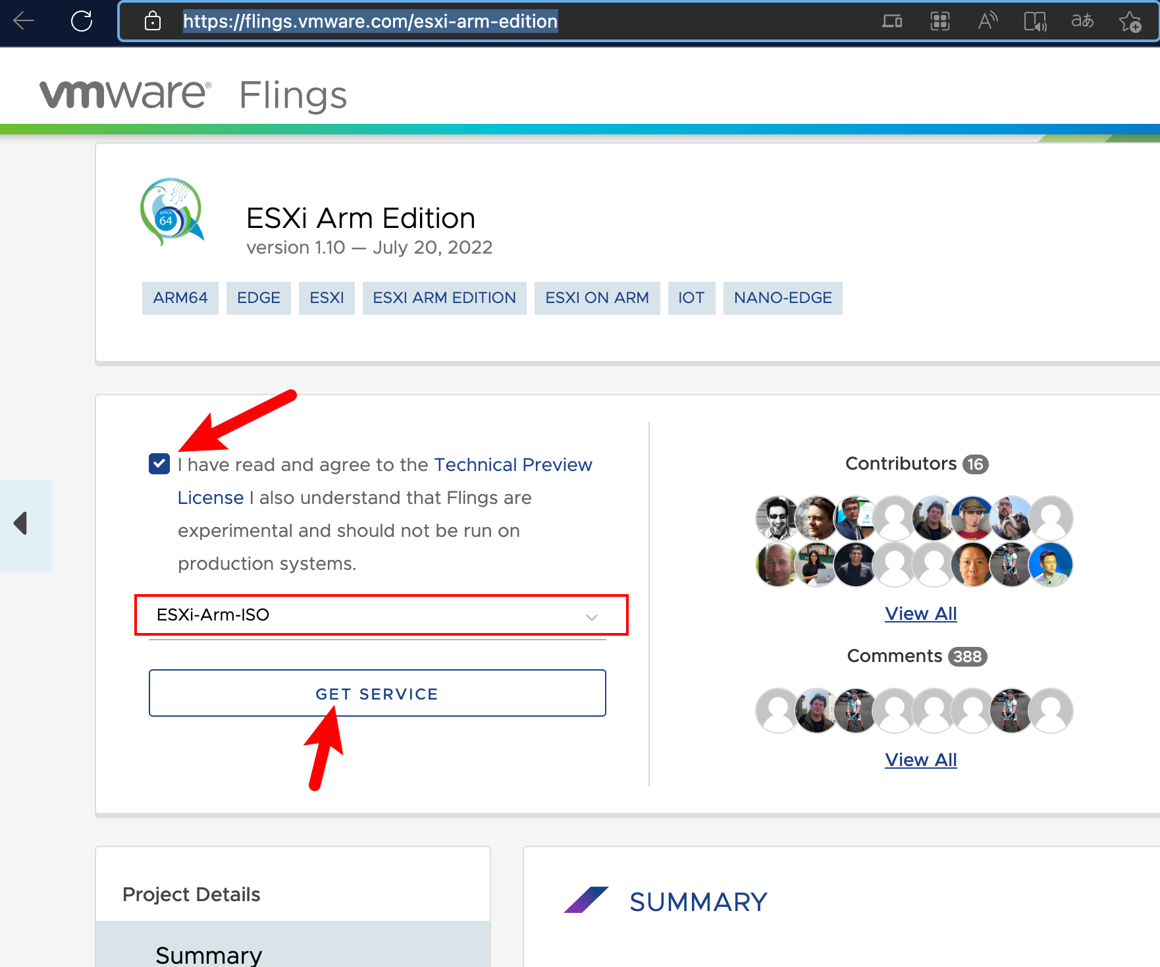1160x967 pixels.
Task: Add page to favorites with star icon
Action: point(1130,22)
